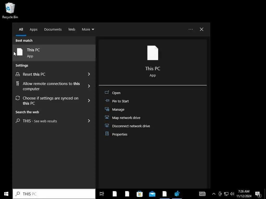Screen dimensions: 266x199
Task: Open Choose if settings are synced
Action: pyautogui.click(x=54, y=101)
